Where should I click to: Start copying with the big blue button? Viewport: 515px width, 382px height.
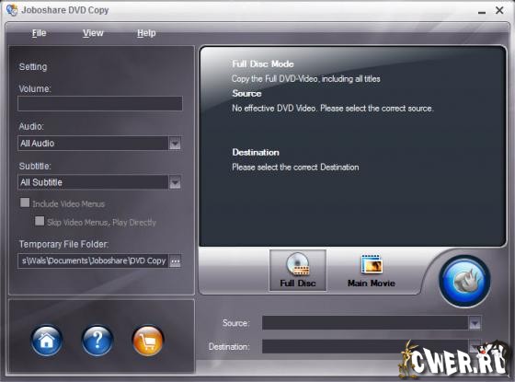pos(464,282)
